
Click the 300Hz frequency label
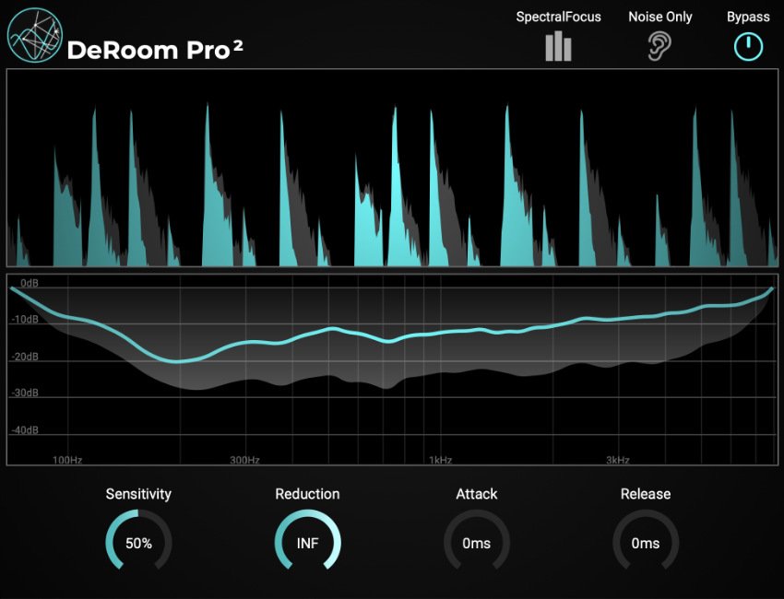point(244,460)
